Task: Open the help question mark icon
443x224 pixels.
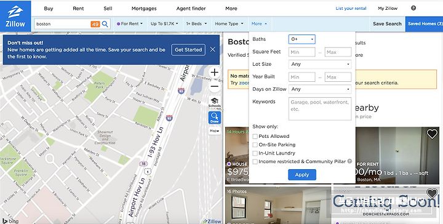Action: point(413,8)
